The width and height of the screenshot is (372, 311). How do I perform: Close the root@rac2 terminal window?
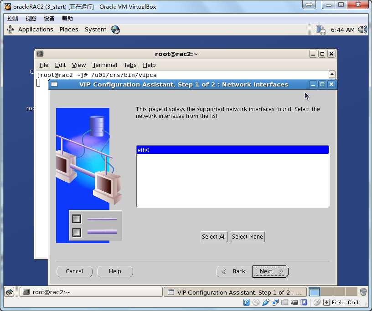[331, 54]
